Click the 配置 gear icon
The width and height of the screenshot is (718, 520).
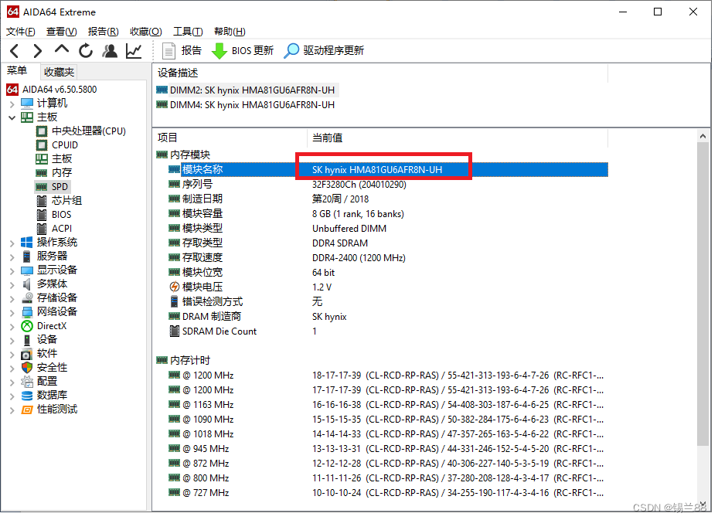pyautogui.click(x=27, y=382)
